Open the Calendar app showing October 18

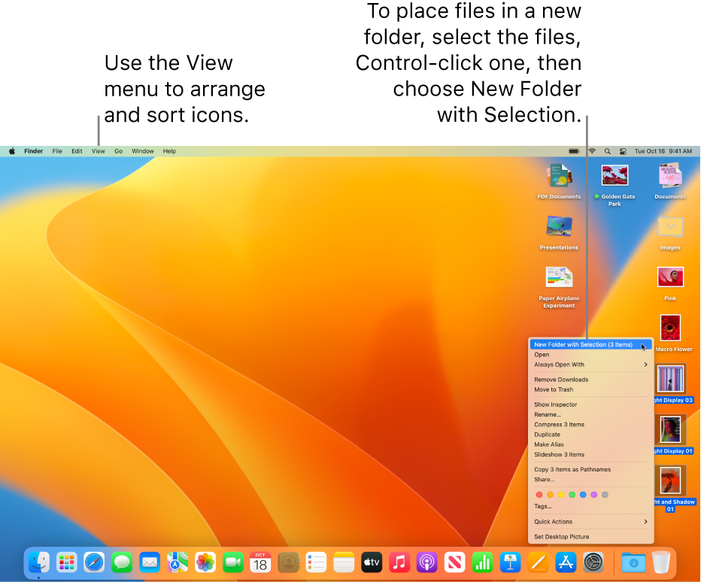[260, 562]
